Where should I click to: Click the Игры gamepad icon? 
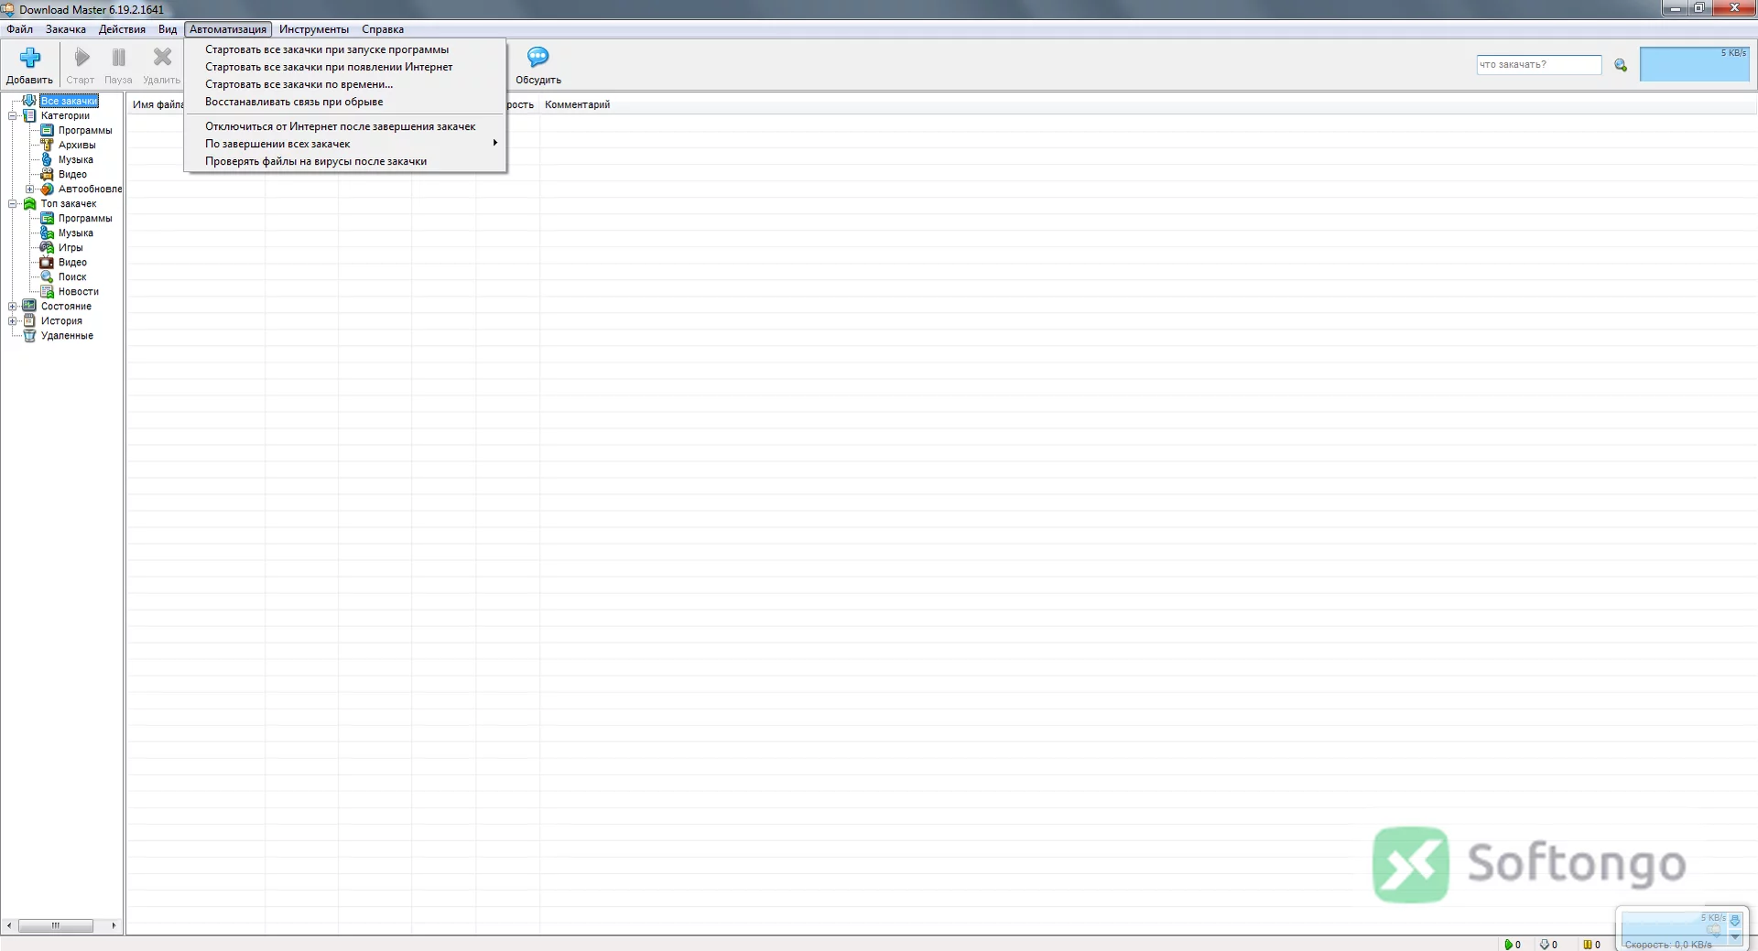pyautogui.click(x=47, y=247)
